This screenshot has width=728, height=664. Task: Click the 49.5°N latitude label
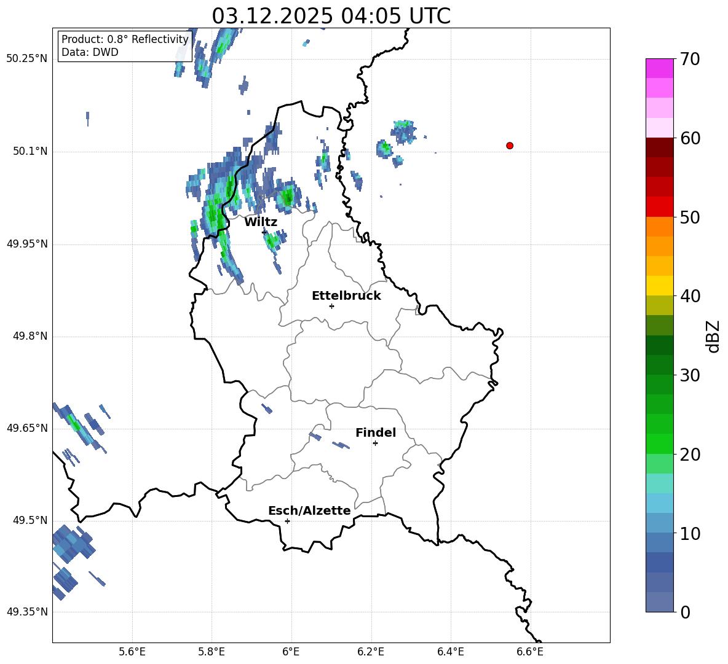click(30, 520)
